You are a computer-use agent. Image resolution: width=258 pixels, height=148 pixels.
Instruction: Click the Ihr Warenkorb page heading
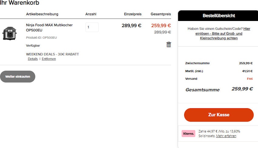point(19,3)
